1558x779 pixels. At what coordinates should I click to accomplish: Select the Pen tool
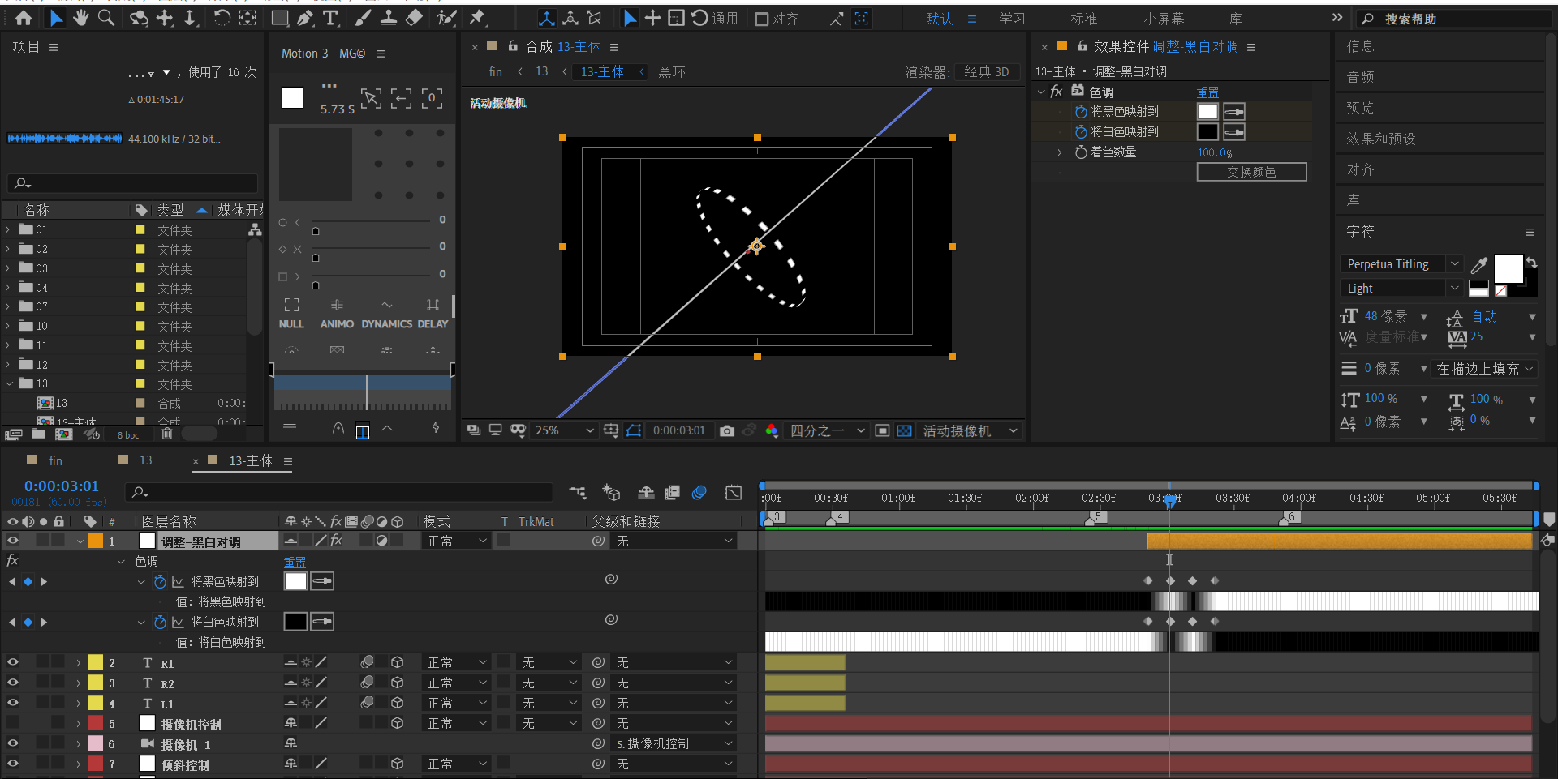305,18
